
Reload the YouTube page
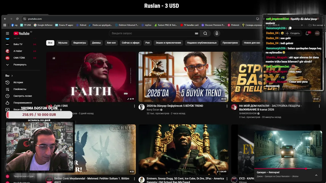17,19
